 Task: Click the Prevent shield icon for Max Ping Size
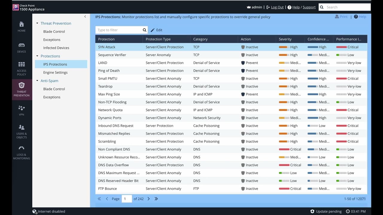click(243, 94)
